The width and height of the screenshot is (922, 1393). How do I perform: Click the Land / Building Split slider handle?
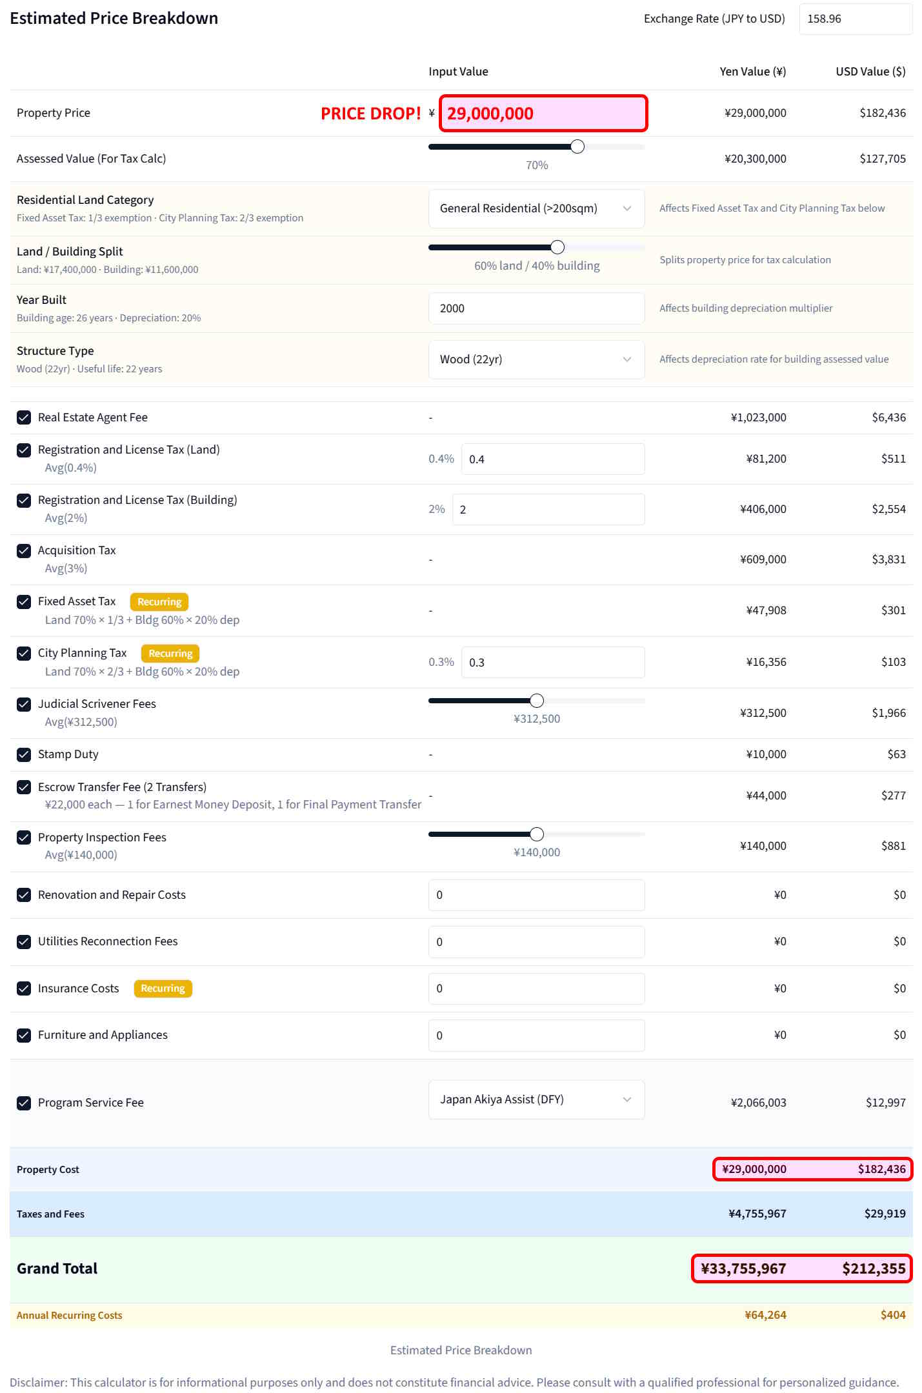(557, 247)
